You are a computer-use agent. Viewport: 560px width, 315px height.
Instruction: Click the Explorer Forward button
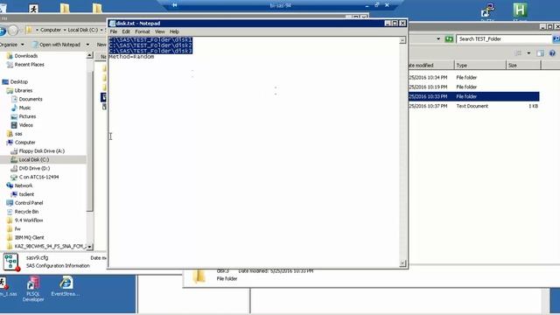click(13, 31)
